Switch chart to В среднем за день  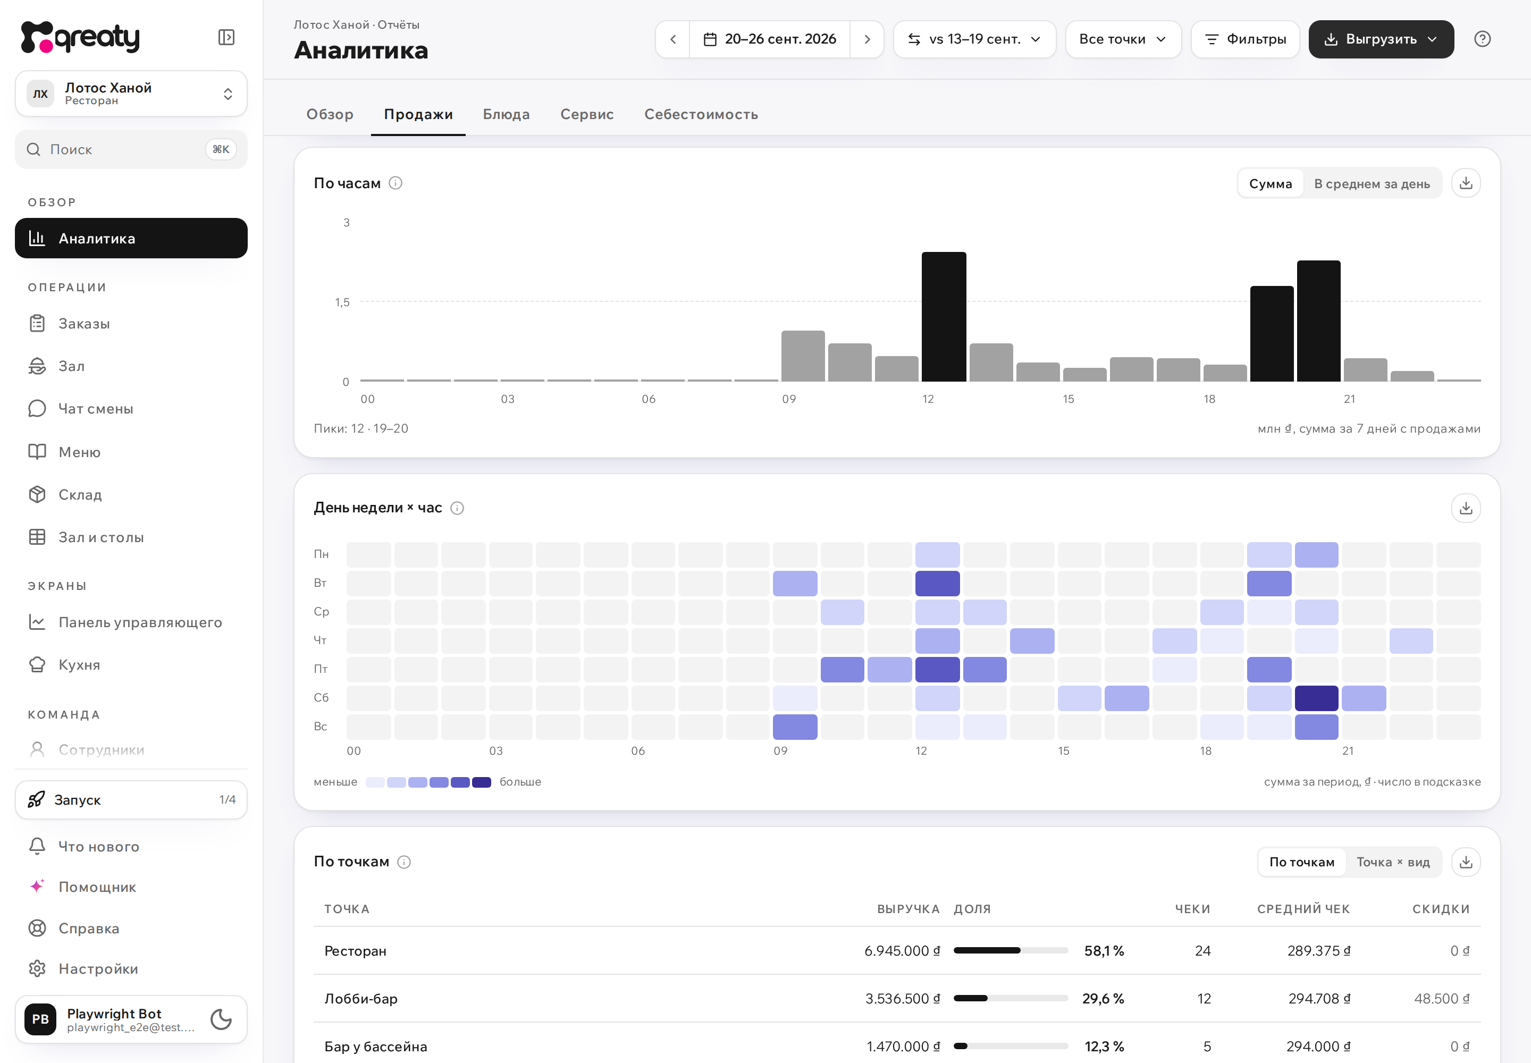[x=1372, y=184]
